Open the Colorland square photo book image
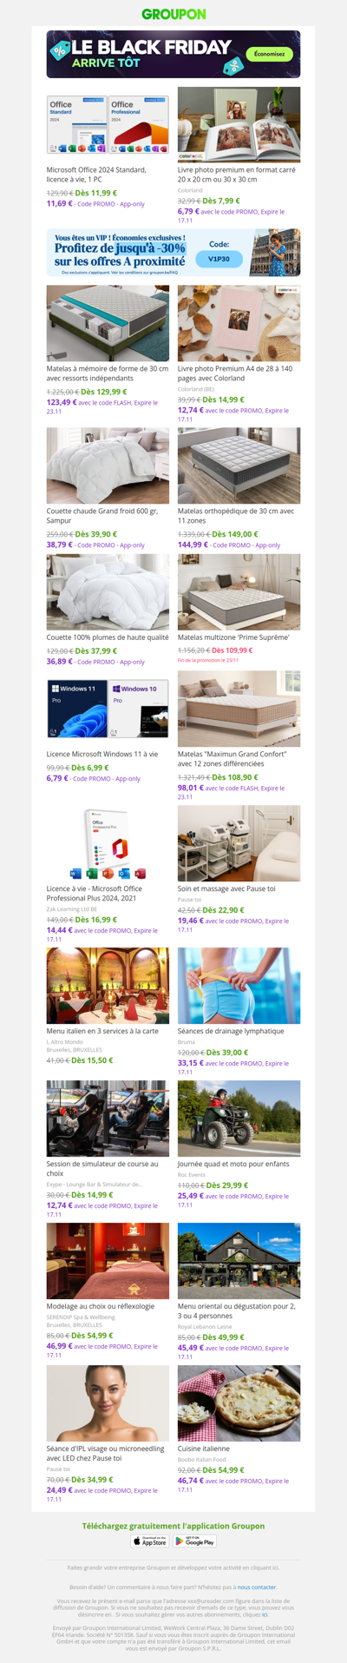Screen dimensions: 347x1663 point(239,124)
